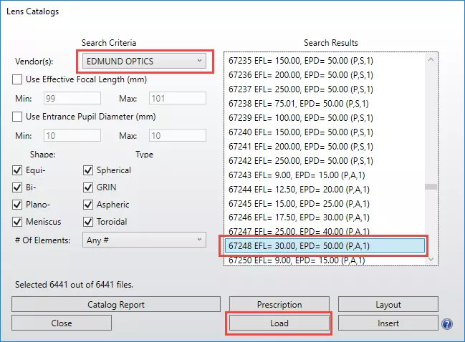Toggle the Toroidal type checkbox

pos(88,222)
